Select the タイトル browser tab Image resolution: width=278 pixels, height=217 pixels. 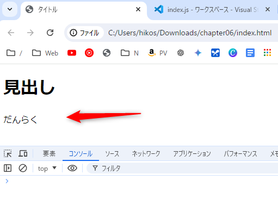[84, 10]
